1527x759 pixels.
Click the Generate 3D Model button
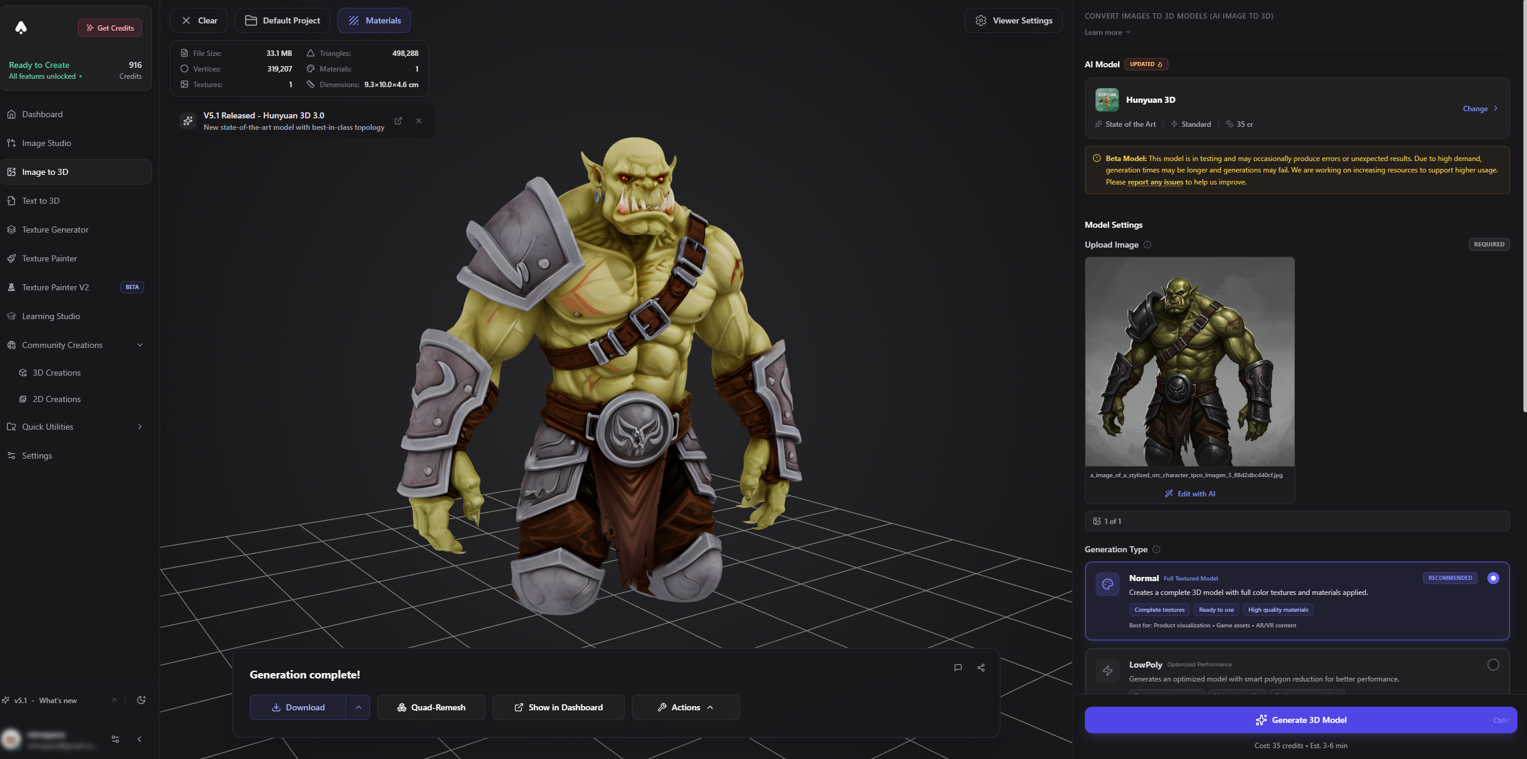coord(1300,719)
